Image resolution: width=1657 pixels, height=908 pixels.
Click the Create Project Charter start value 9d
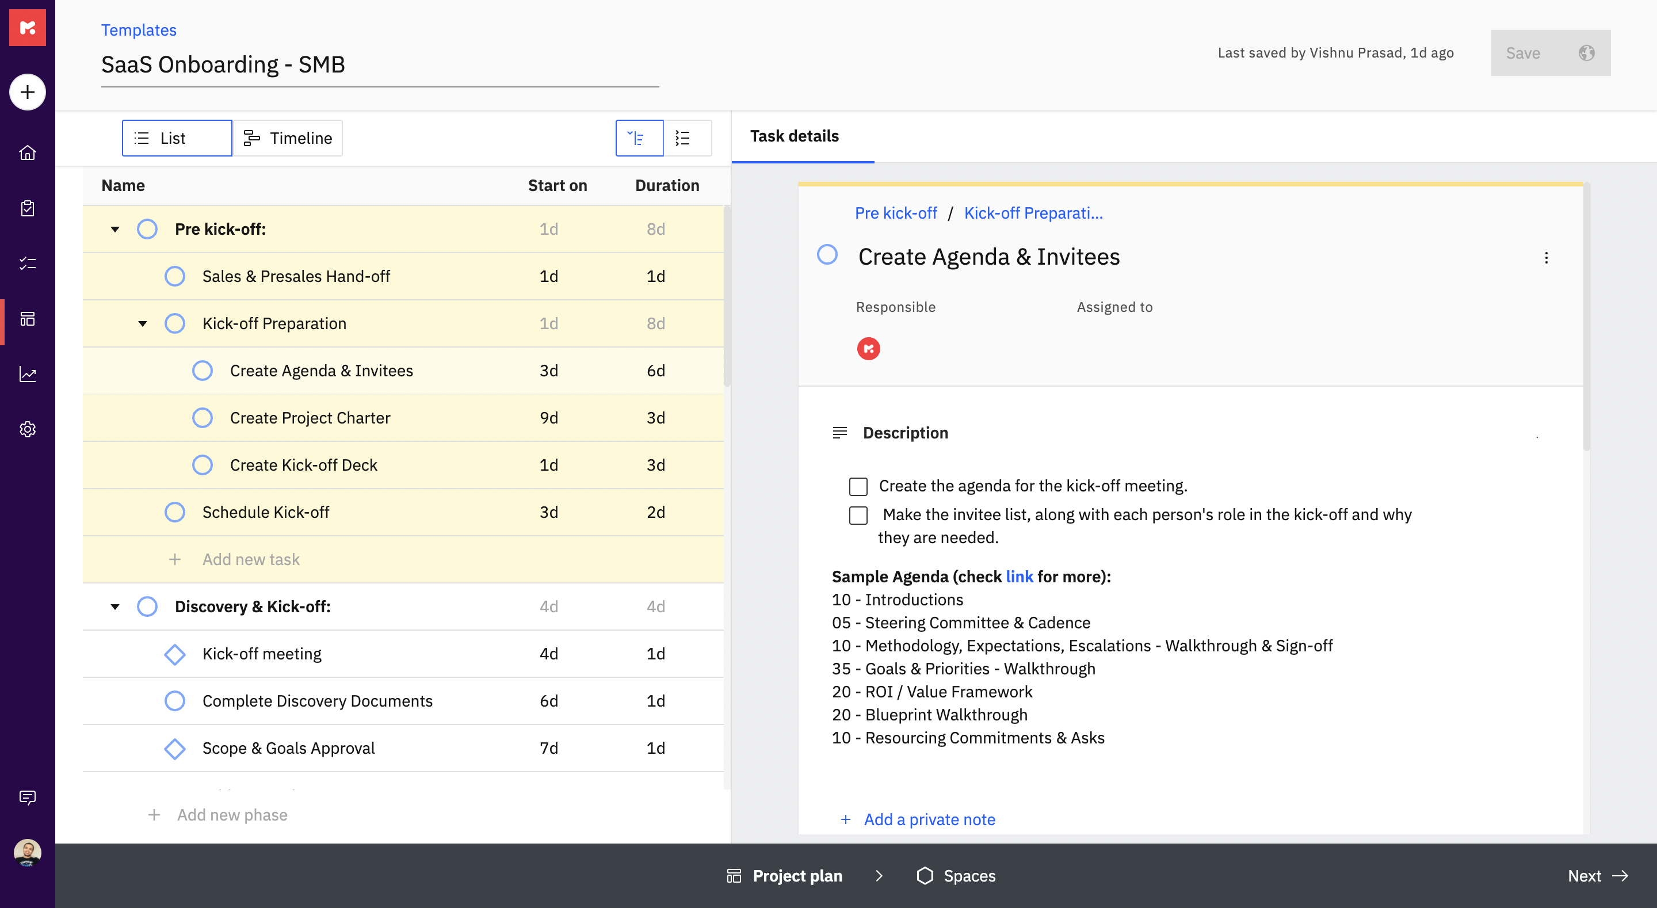549,418
